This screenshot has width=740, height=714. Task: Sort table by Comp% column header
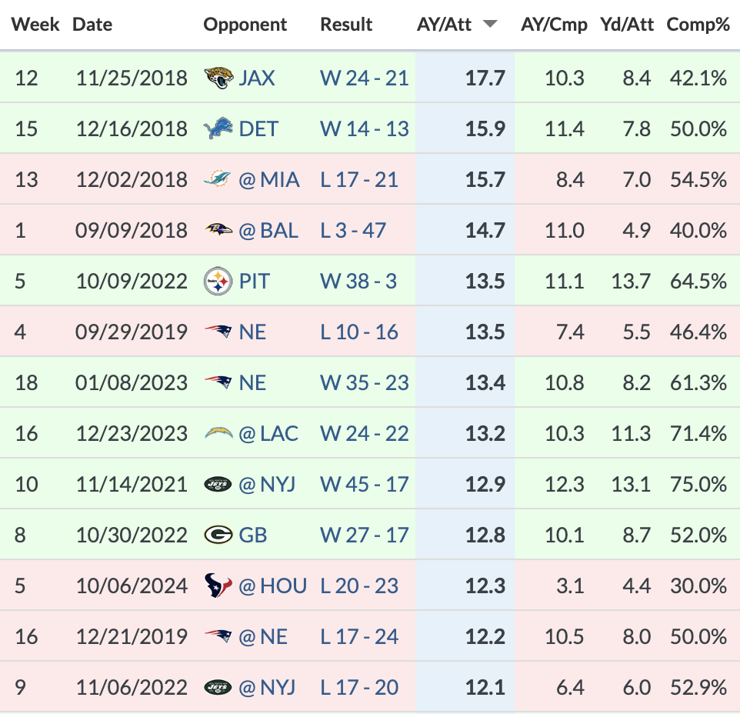[698, 24]
